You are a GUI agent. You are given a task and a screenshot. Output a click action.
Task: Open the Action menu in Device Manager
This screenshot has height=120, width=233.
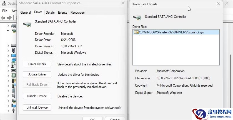[14, 11]
